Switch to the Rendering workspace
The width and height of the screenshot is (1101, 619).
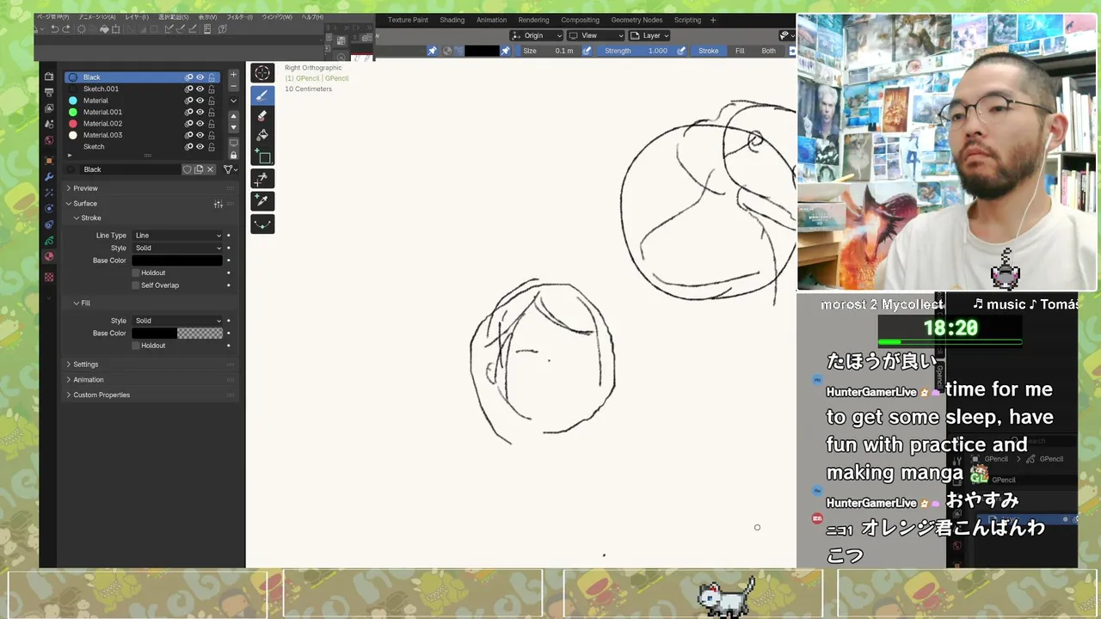click(533, 20)
